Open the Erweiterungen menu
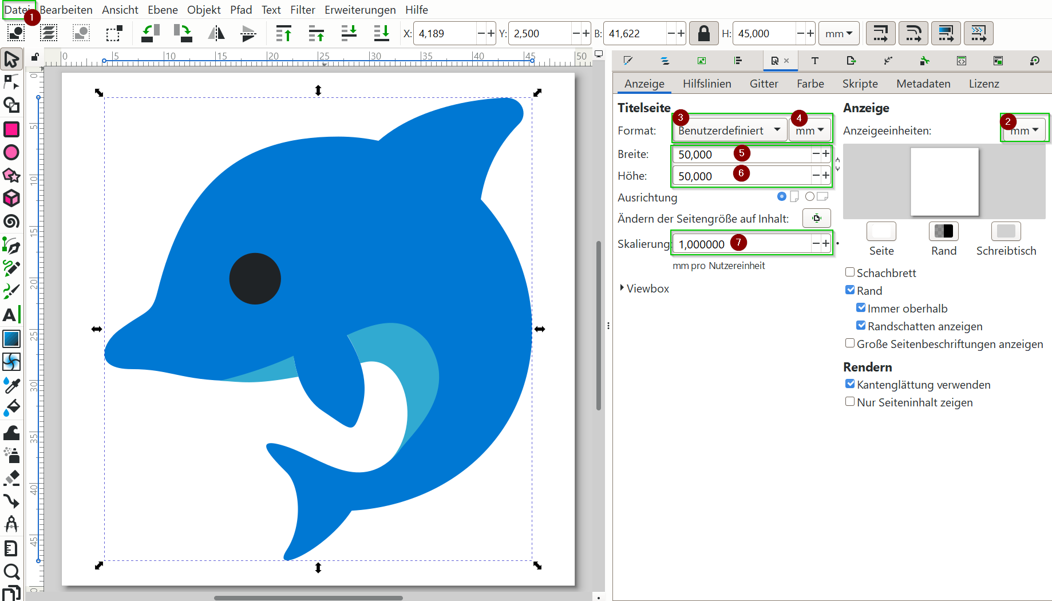This screenshot has height=601, width=1052. 359,10
